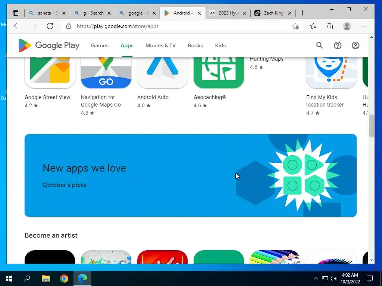Open the Hunting Maps app link
Viewport: 382px width, 286px height.
266,59
